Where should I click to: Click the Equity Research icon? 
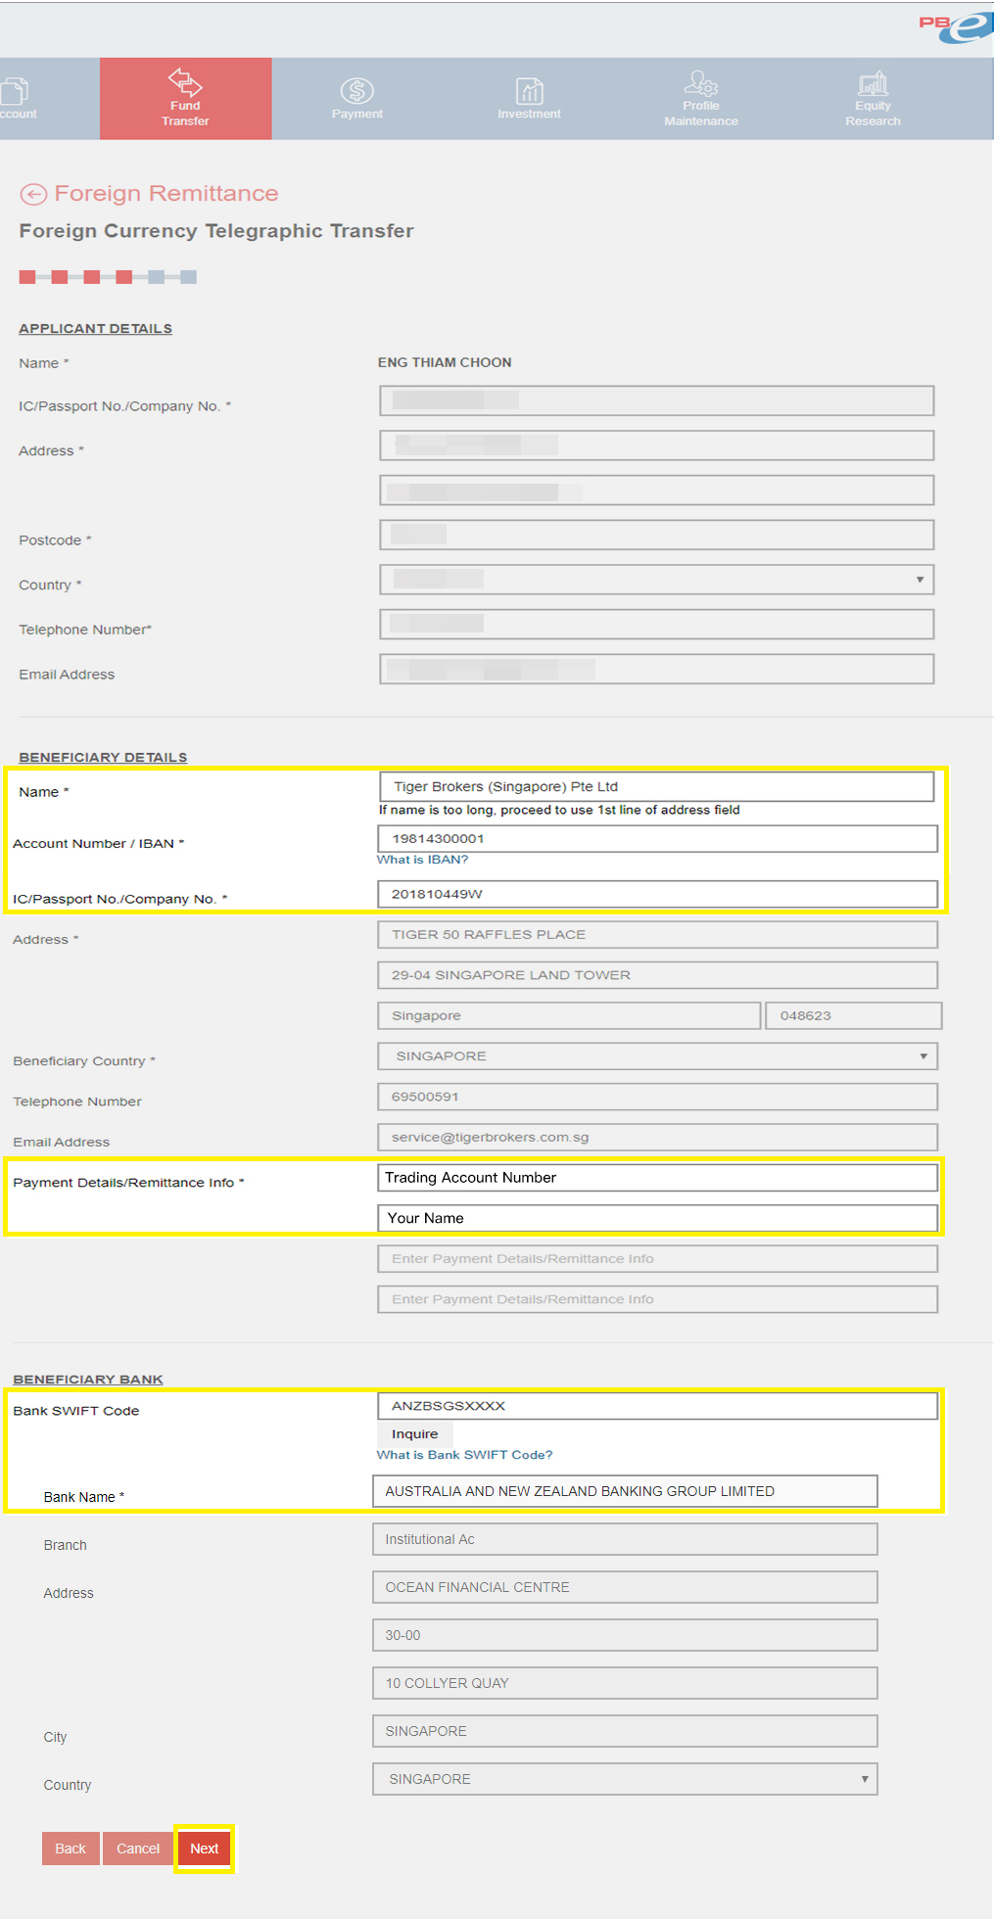[x=873, y=83]
